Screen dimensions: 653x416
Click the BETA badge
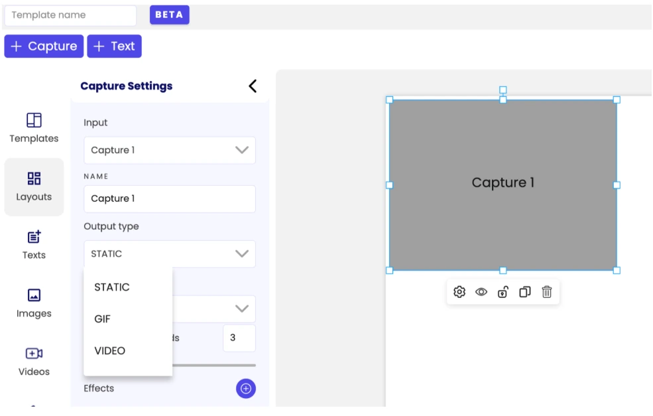point(170,15)
